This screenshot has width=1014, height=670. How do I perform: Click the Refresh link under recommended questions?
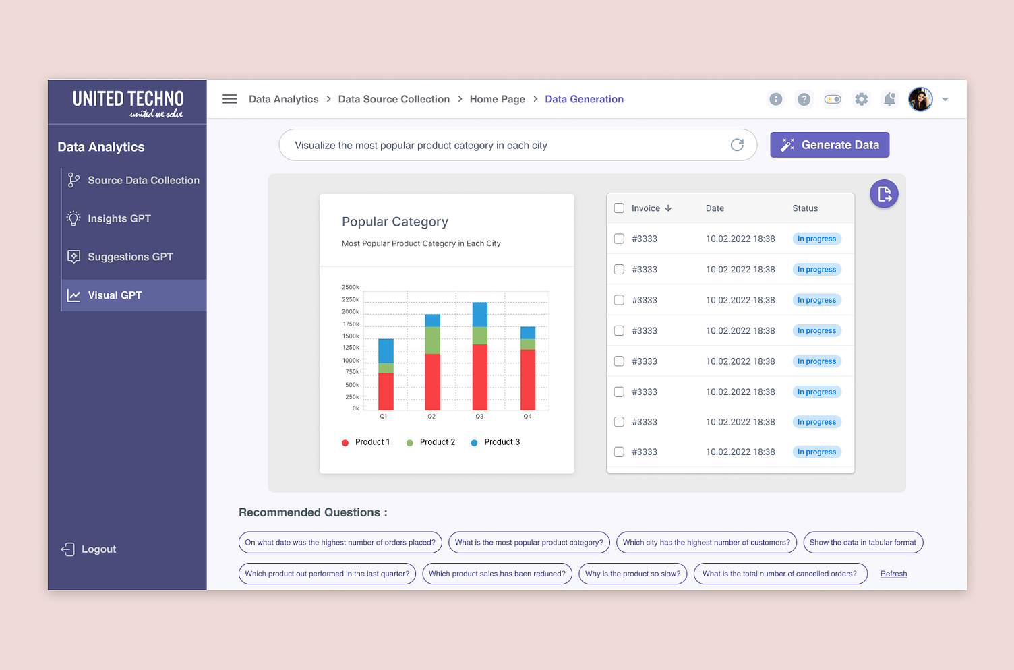click(x=893, y=573)
